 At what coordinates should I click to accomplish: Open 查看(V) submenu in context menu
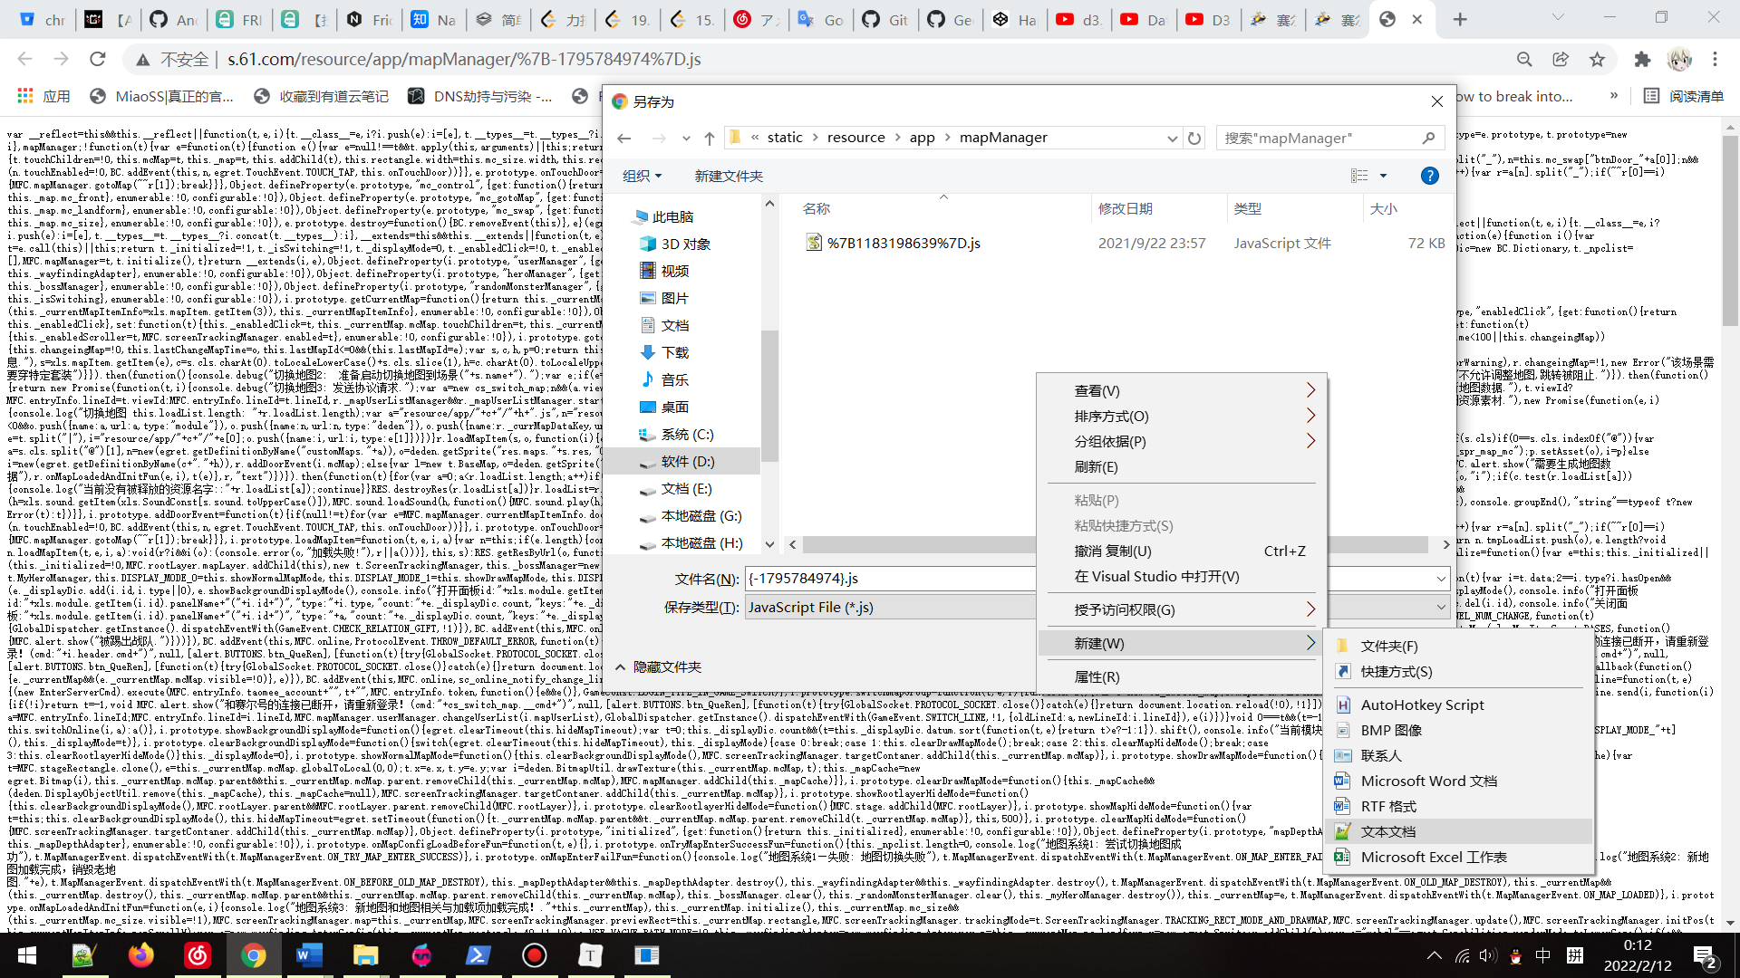pyautogui.click(x=1182, y=390)
